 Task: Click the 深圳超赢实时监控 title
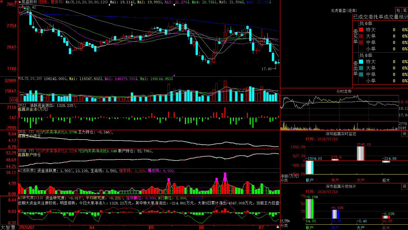(341, 134)
